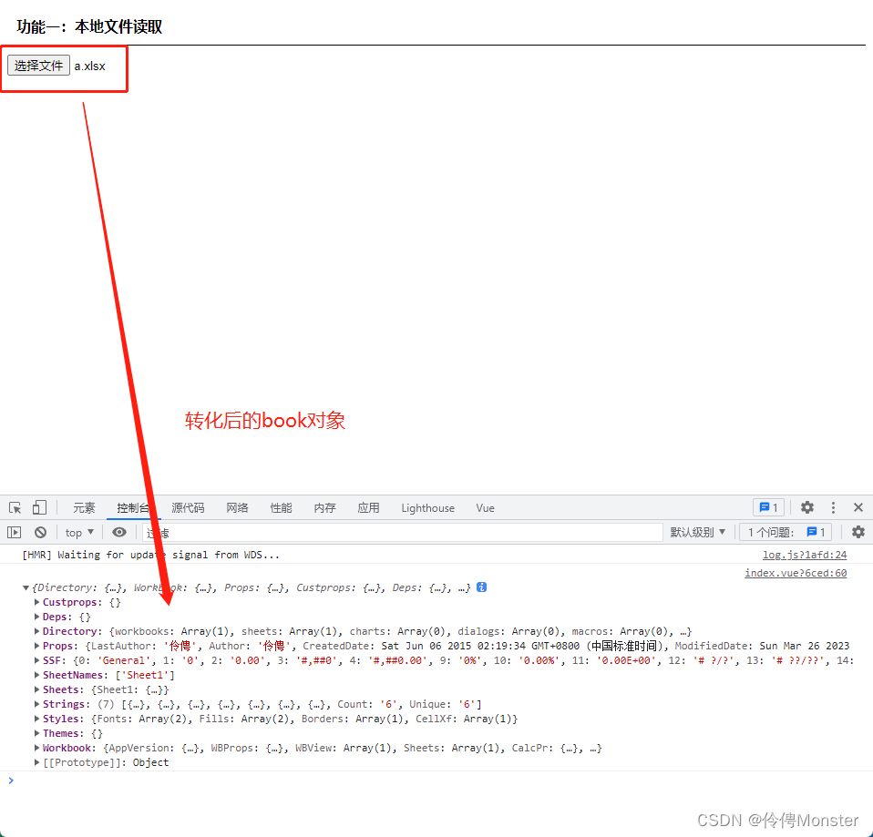Image resolution: width=873 pixels, height=837 pixels.
Task: Expand the Custprops property
Action: click(x=36, y=602)
